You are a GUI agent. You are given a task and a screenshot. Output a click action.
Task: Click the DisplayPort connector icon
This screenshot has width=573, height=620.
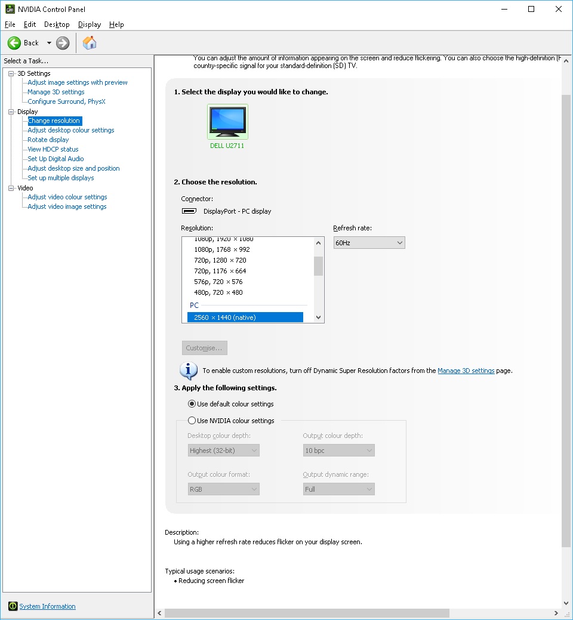[189, 211]
